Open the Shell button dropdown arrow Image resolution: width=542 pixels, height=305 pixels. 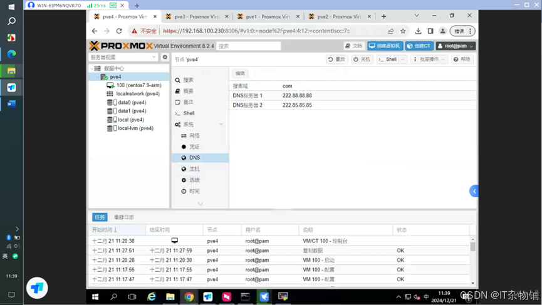click(x=403, y=59)
